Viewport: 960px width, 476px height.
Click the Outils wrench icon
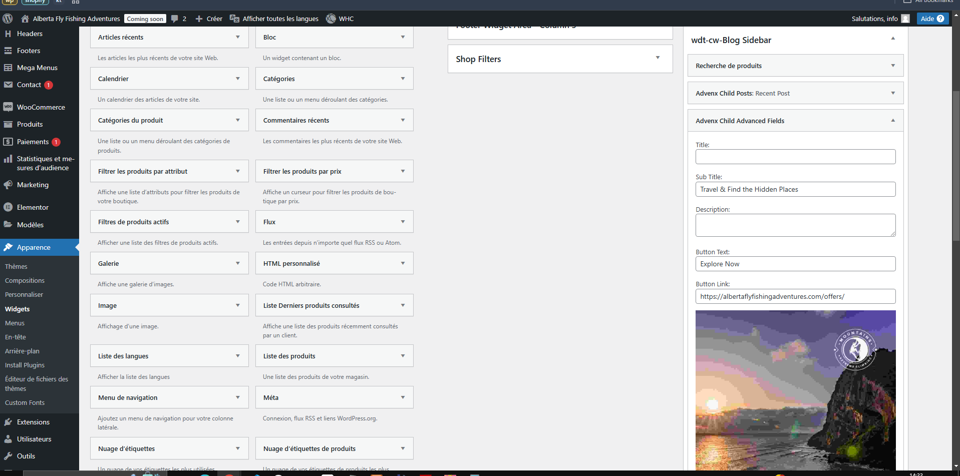coord(8,456)
